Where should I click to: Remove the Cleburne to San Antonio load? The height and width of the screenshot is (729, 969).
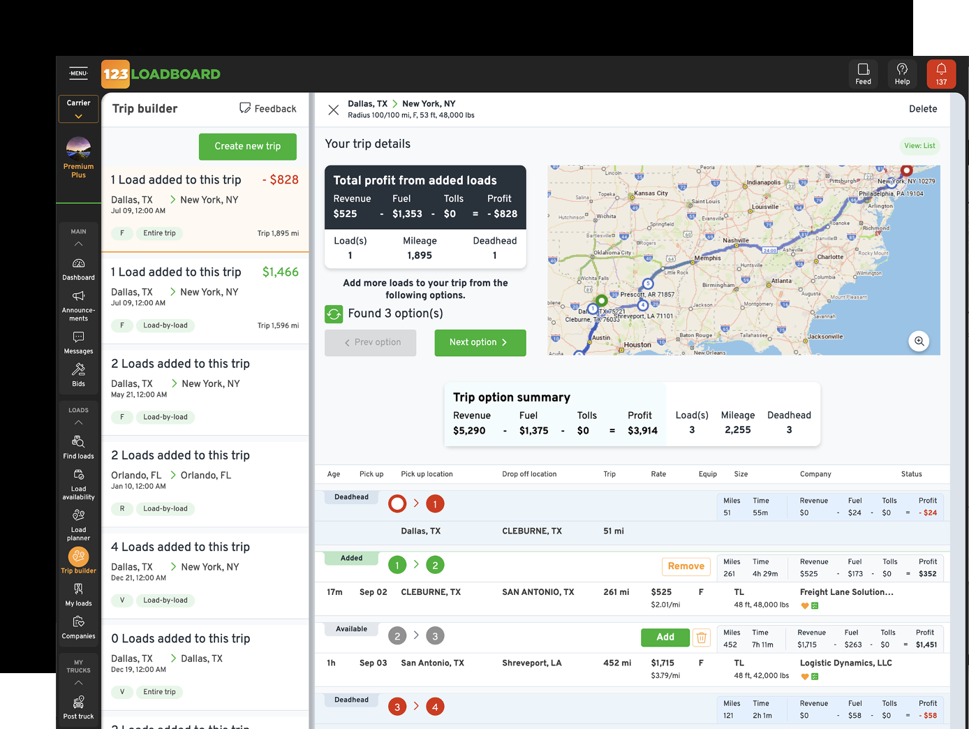click(686, 566)
